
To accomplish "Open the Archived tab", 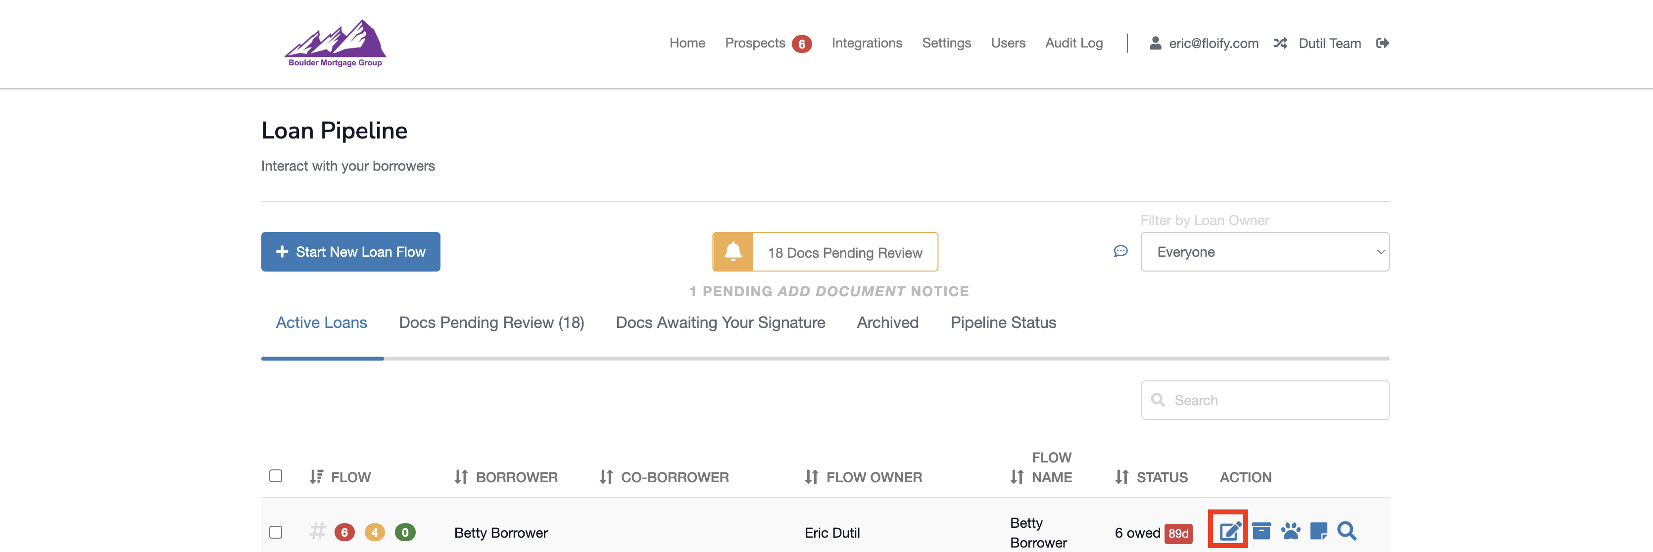I will point(887,322).
